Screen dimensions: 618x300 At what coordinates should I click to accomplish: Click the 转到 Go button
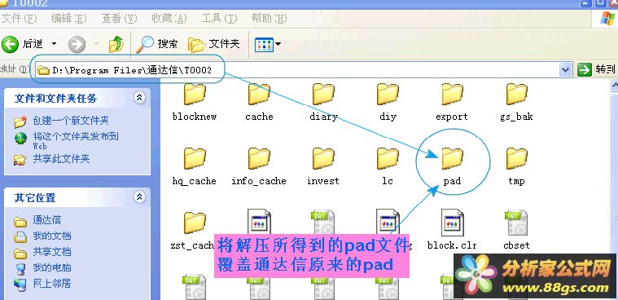pos(596,70)
